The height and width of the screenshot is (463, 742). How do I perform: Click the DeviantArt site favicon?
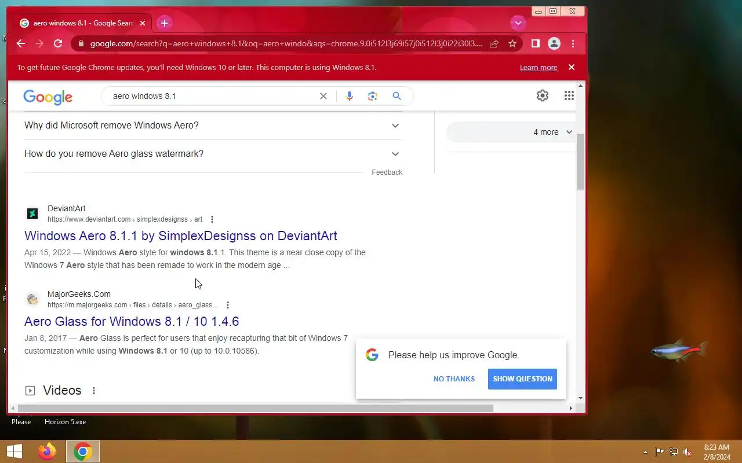32,214
